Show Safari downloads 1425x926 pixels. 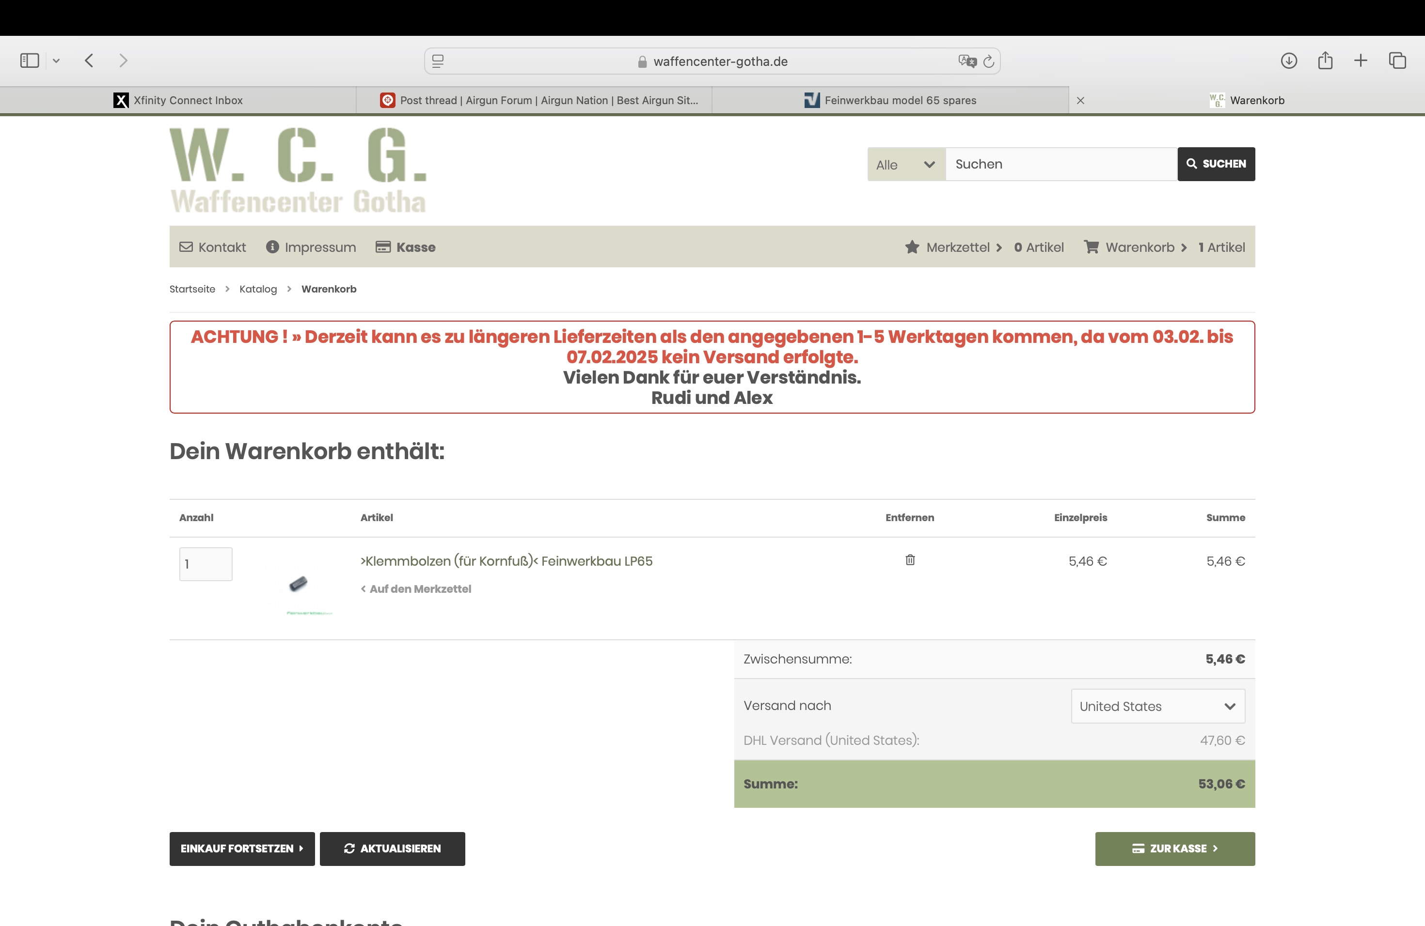point(1289,61)
